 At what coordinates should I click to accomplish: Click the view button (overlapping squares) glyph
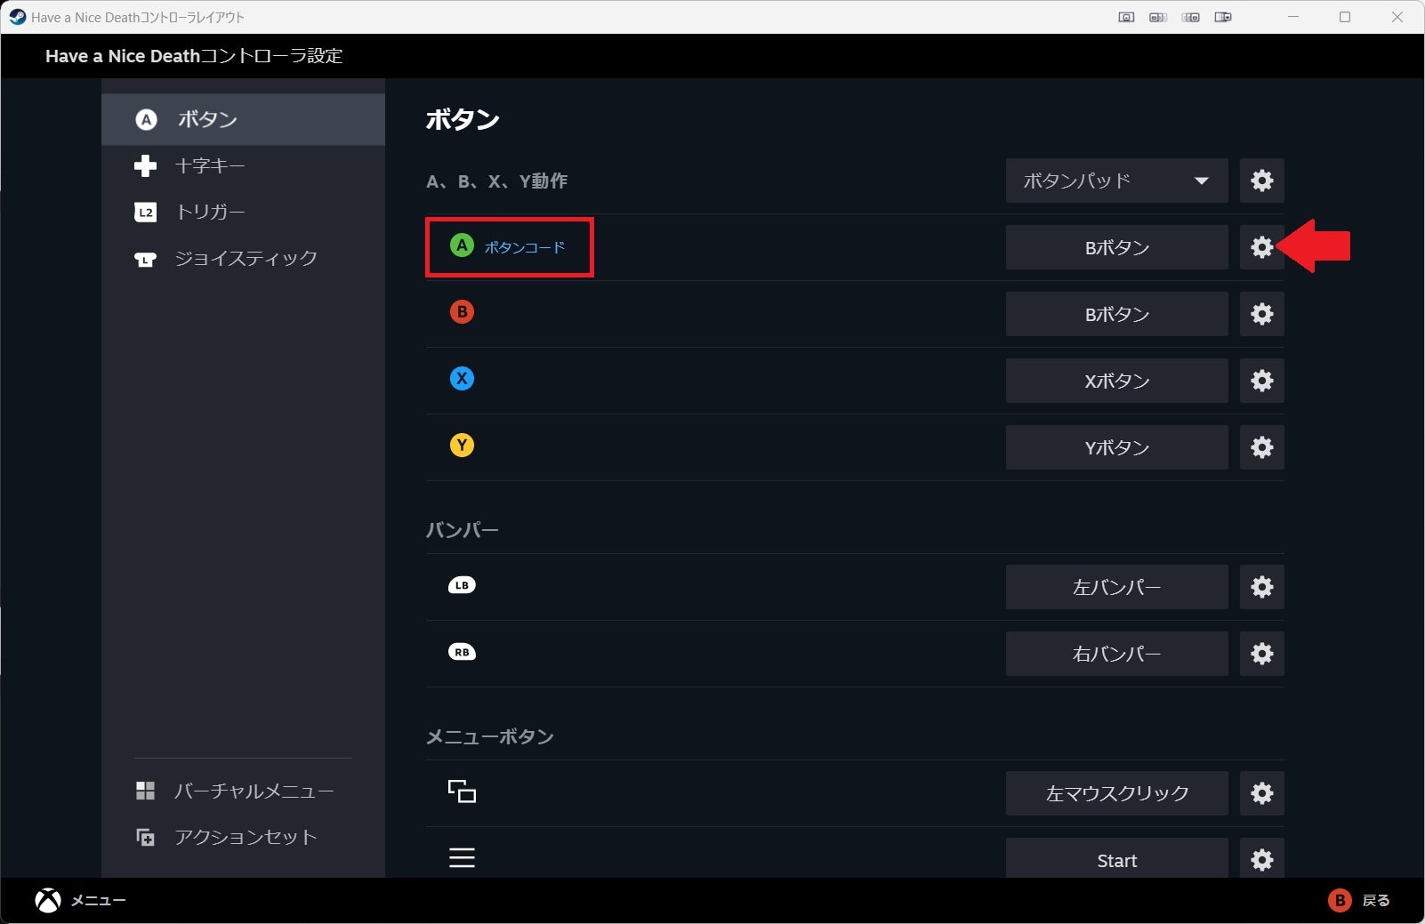462,791
